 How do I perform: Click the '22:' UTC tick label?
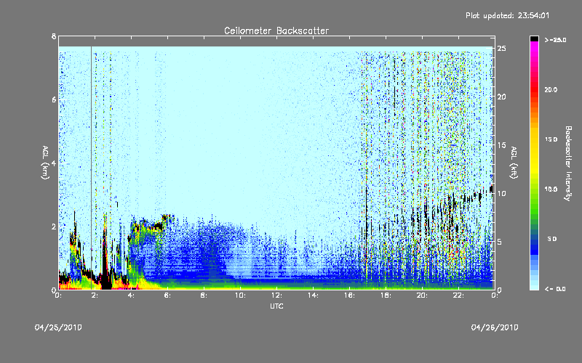tap(458, 295)
